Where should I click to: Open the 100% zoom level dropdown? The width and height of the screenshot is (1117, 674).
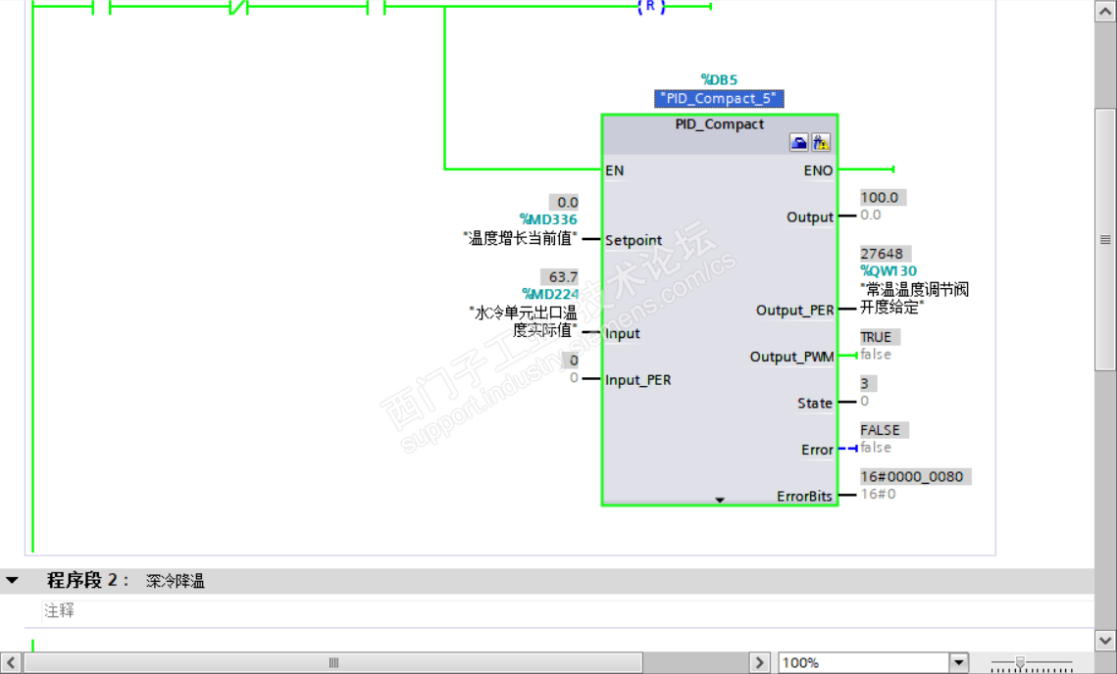959,662
